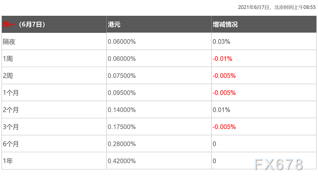The image size is (318, 182).
Task: Click the 1周 row label
Action: [x=8, y=59]
